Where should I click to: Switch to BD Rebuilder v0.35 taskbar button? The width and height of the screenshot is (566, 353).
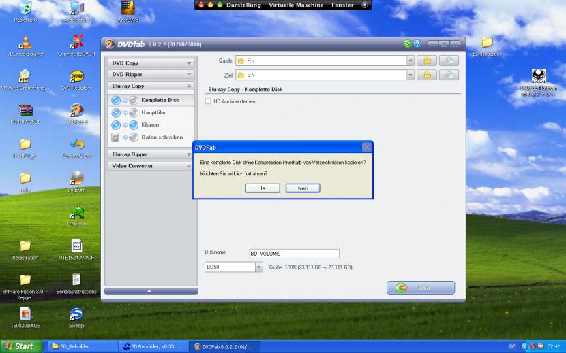click(x=153, y=346)
